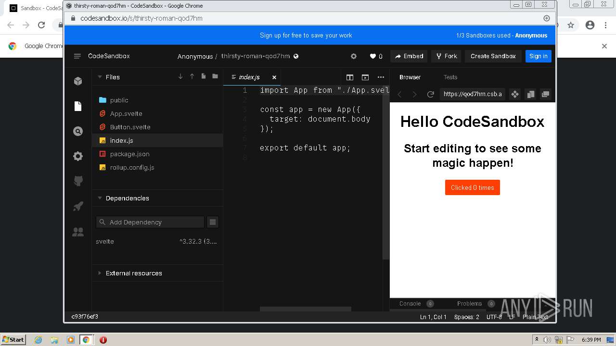Screen dimensions: 616x346
Task: Open the editor more options ellipsis
Action: 381,77
